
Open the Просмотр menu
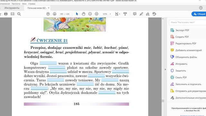16,4
